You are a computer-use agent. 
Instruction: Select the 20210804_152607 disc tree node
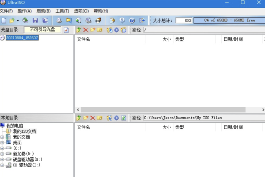(22, 38)
